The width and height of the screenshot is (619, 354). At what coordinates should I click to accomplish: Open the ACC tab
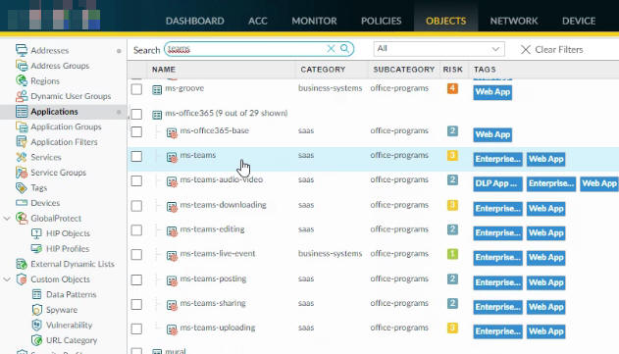click(258, 21)
